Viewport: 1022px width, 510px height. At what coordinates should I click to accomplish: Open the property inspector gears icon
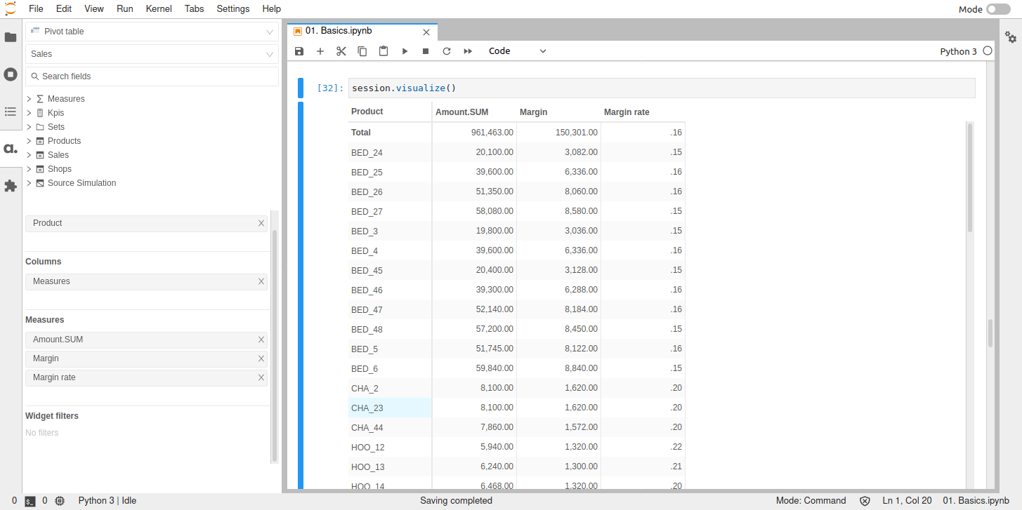1011,37
